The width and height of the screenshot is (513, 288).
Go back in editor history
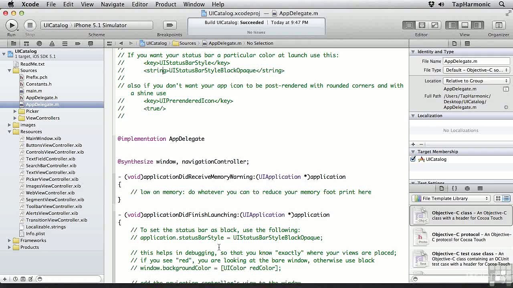tap(121, 43)
